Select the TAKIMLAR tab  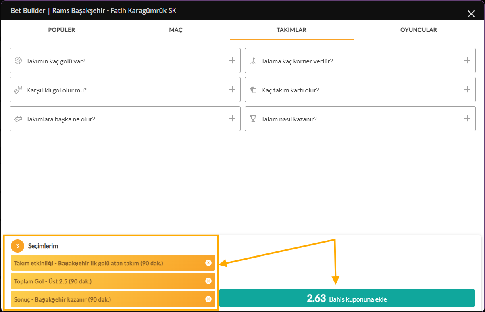[x=291, y=30]
